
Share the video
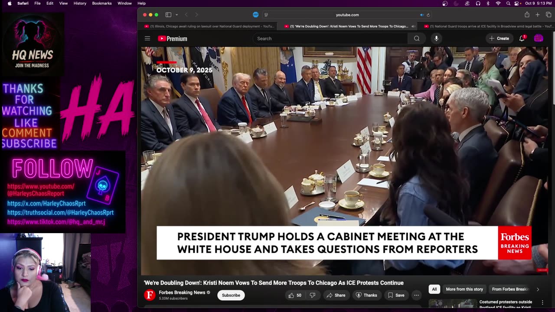pos(336,295)
